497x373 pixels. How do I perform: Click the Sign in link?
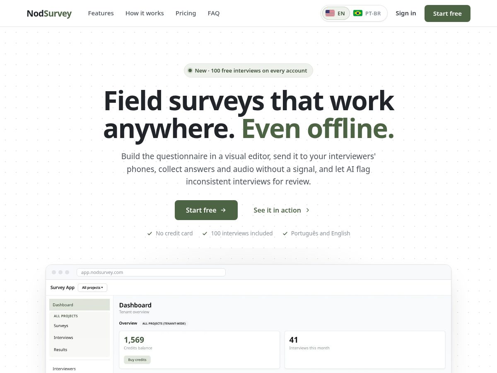pyautogui.click(x=405, y=13)
